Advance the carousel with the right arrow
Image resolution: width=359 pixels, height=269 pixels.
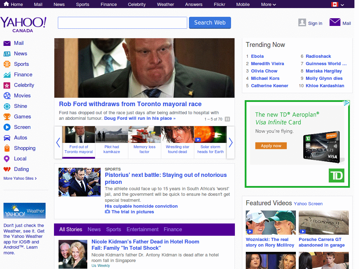point(231,143)
